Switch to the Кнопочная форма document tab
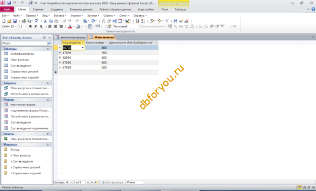 click(x=71, y=37)
